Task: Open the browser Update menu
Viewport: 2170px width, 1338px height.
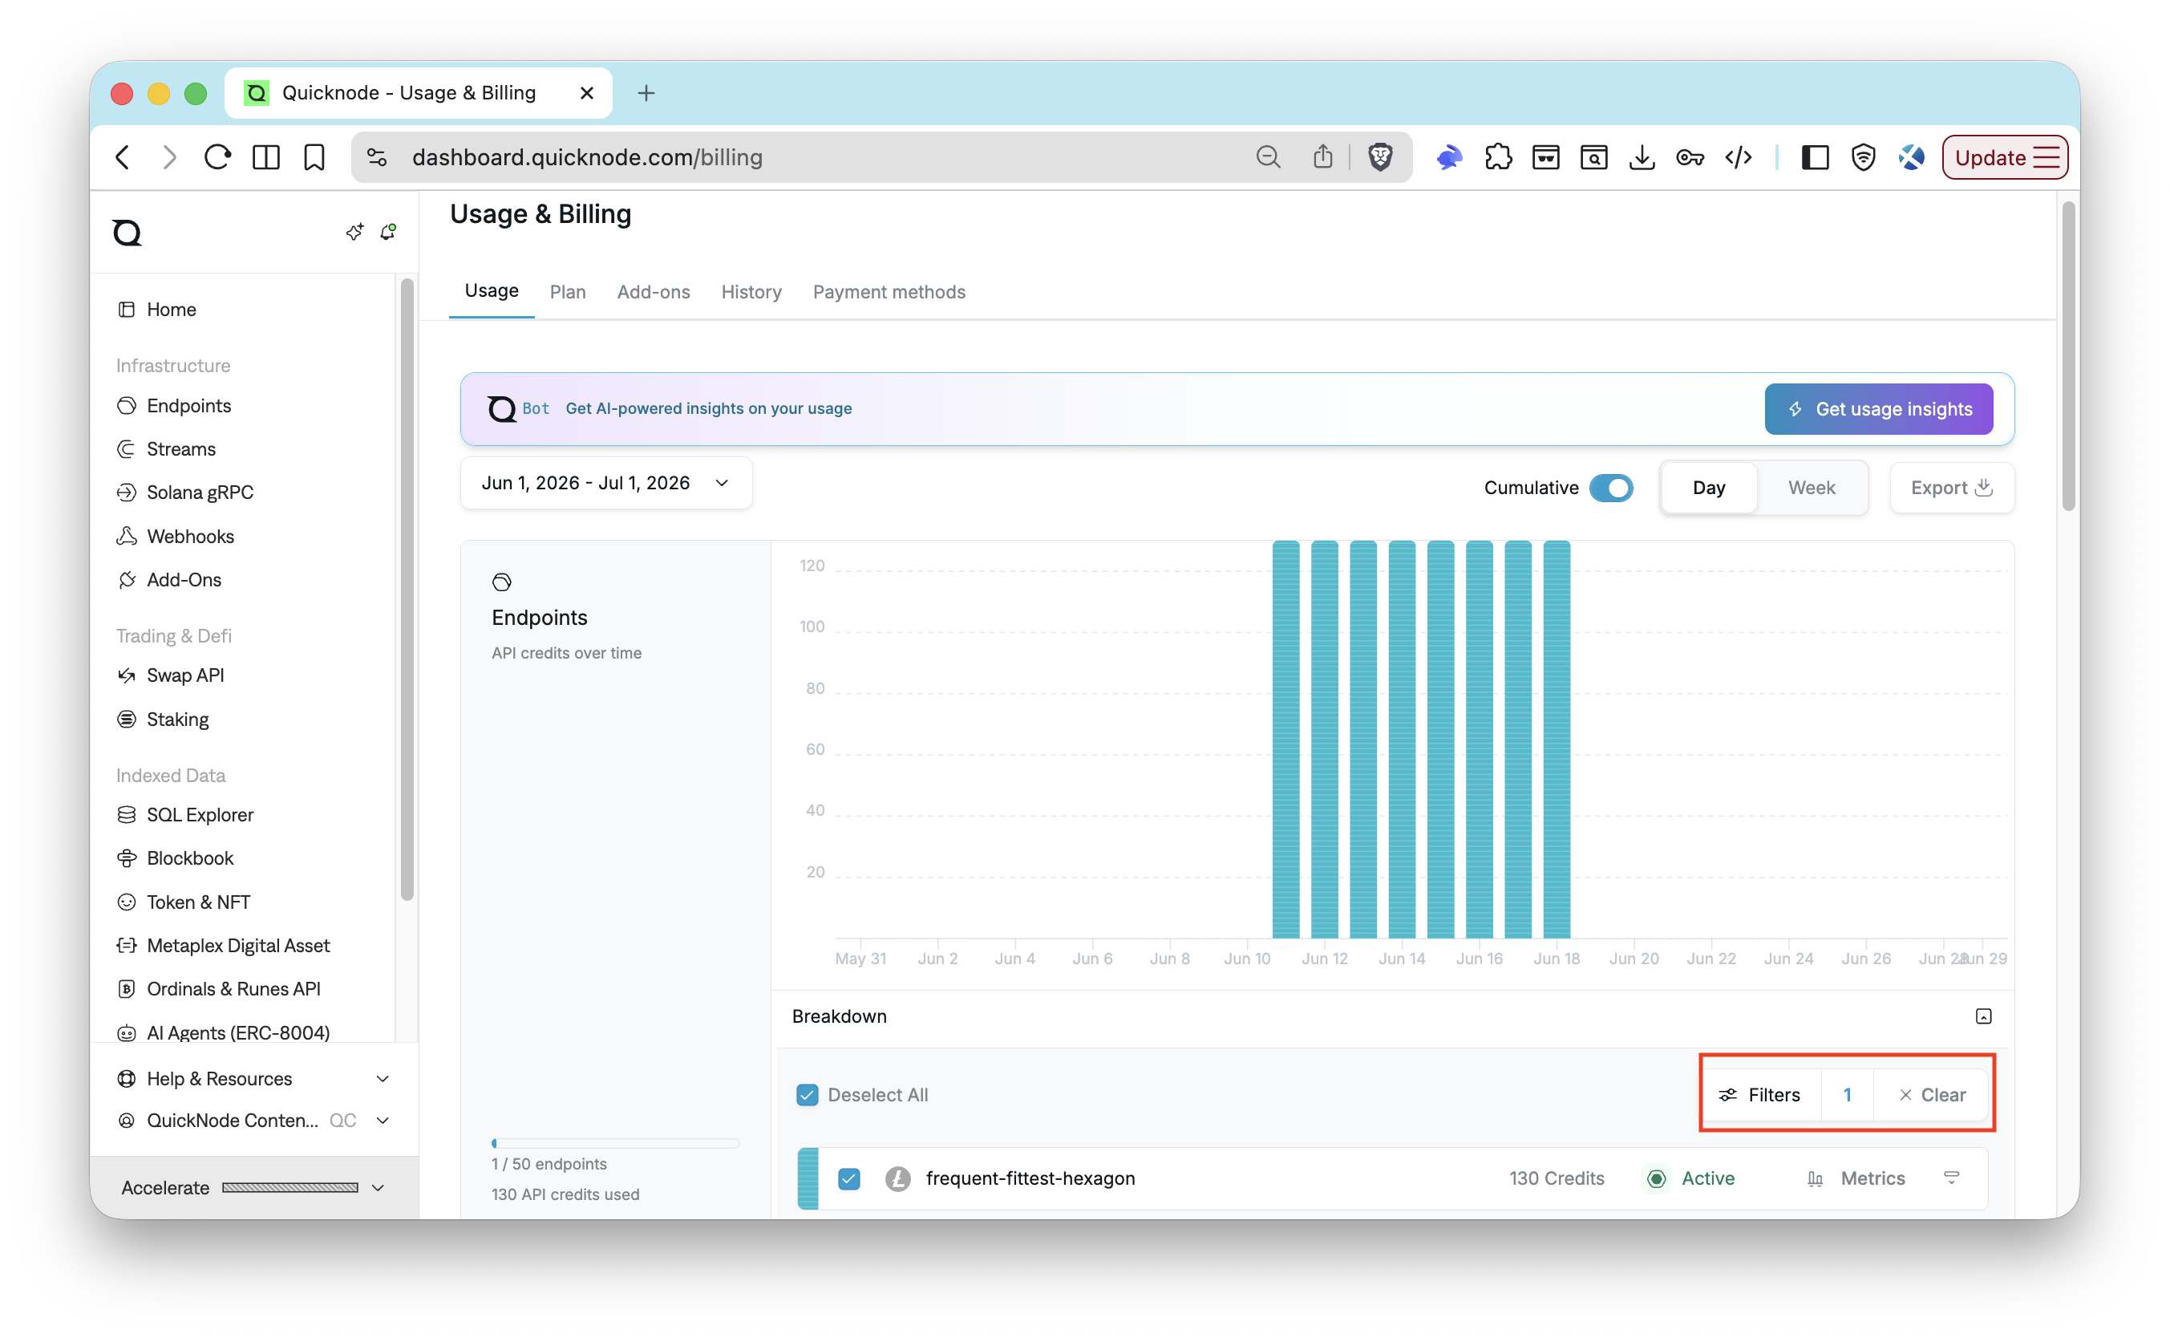Action: coord(2004,157)
